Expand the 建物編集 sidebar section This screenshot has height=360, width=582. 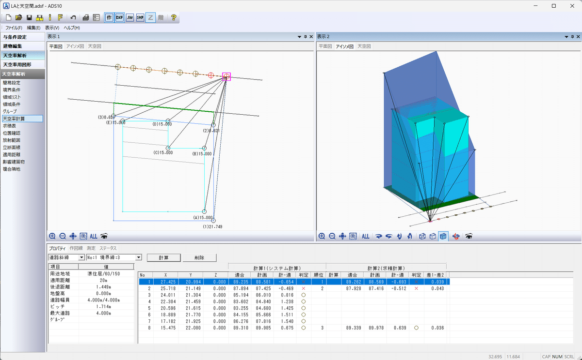(22, 46)
